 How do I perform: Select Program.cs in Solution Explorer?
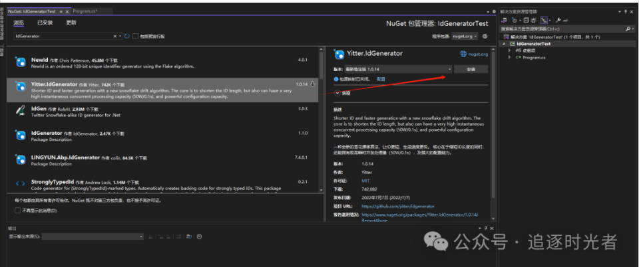pos(534,57)
